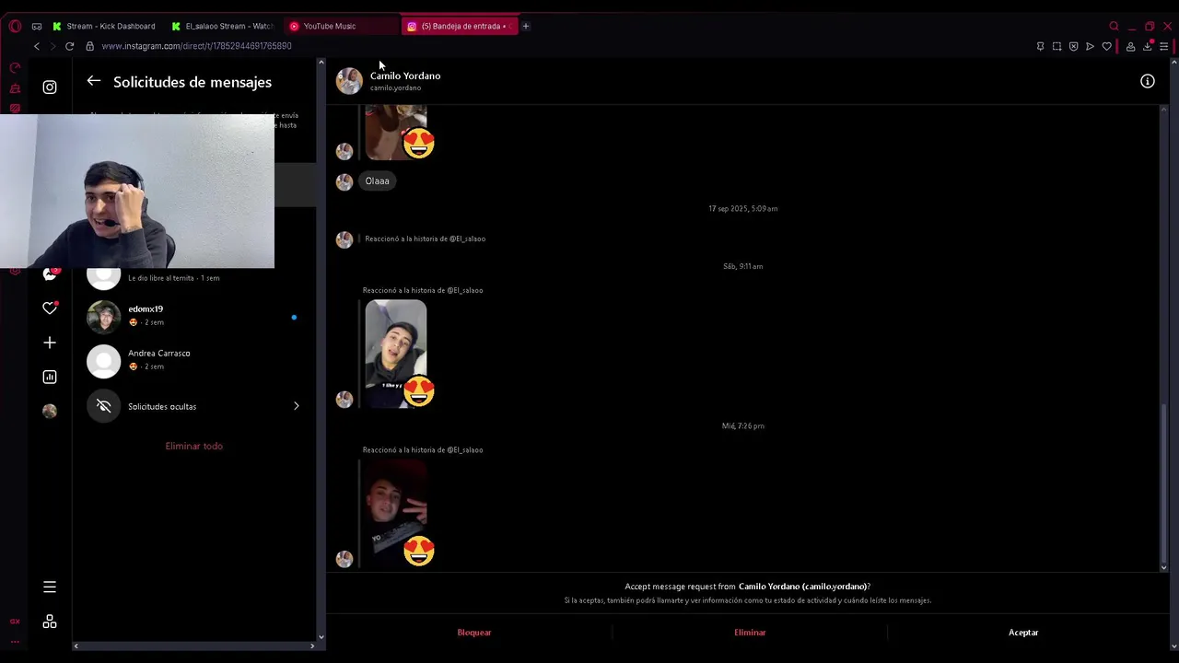The image size is (1179, 663).
Task: Select the Bandeja de entrada Instagram tab
Action: (x=459, y=26)
